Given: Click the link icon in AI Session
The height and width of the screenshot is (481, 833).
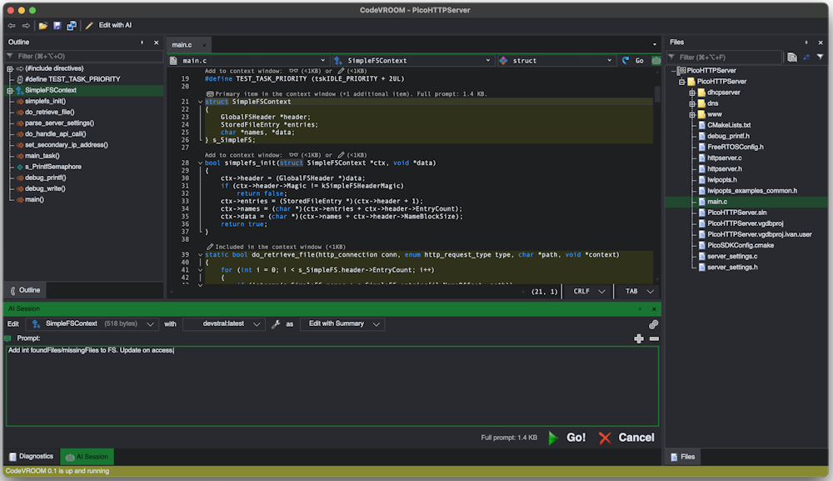Looking at the screenshot, I should click(653, 324).
